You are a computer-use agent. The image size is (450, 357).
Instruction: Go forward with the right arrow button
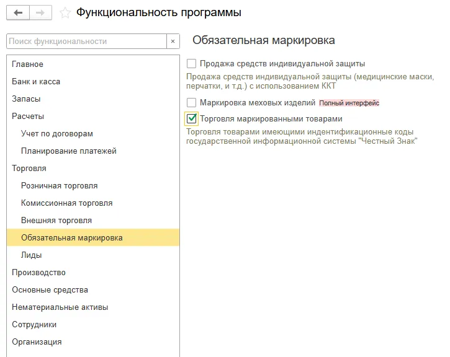click(x=40, y=12)
